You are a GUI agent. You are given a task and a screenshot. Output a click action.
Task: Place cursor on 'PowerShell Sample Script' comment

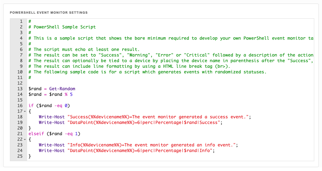click(x=64, y=27)
